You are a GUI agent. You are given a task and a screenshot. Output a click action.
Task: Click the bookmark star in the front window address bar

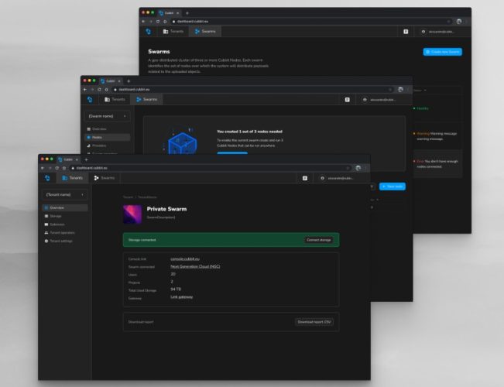[x=348, y=168]
